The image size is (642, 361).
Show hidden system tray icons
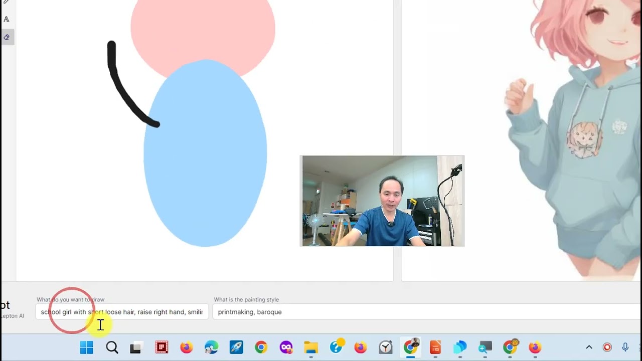click(589, 347)
